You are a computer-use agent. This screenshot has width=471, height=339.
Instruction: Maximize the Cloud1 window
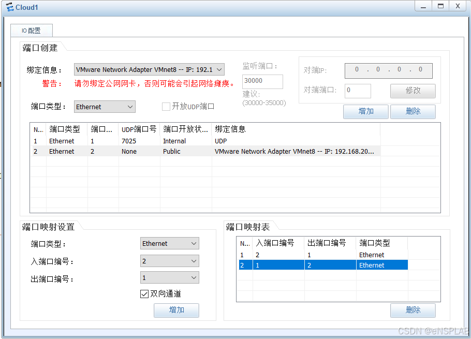click(x=440, y=6)
